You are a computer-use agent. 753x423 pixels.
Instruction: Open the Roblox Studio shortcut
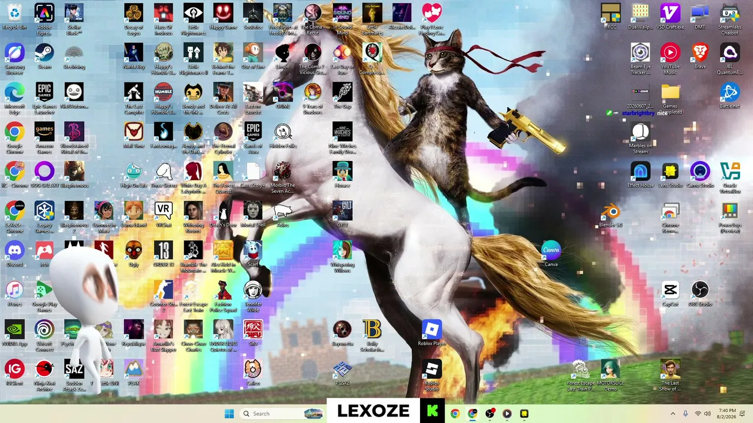432,375
